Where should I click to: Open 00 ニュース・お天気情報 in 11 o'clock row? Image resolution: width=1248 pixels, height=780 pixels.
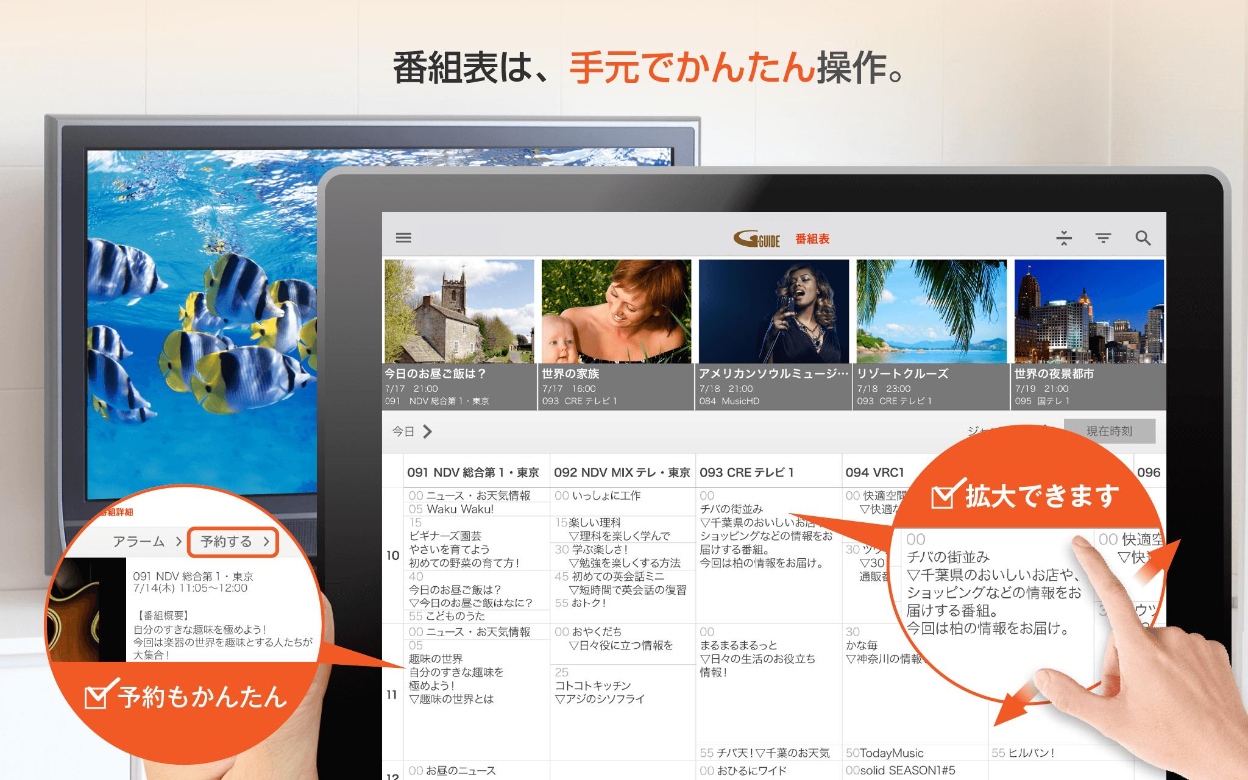click(x=477, y=632)
